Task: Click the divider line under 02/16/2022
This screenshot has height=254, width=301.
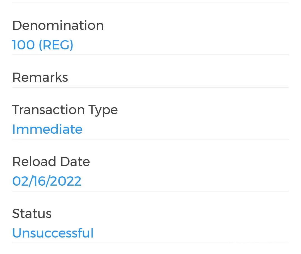Action: (151, 191)
